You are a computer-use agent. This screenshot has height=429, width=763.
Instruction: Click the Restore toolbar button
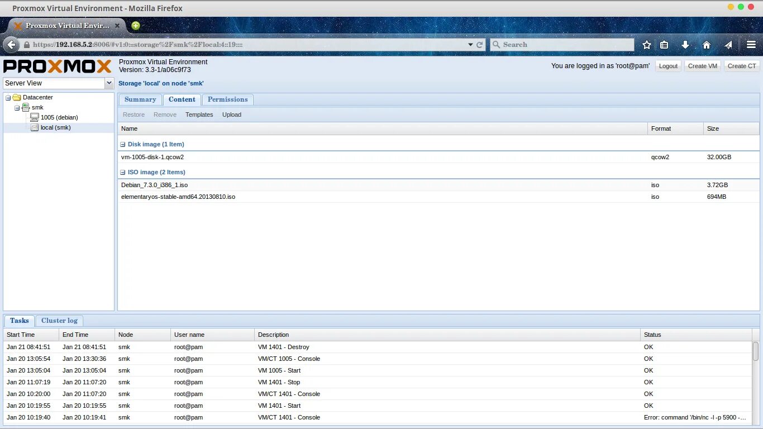[x=133, y=115]
